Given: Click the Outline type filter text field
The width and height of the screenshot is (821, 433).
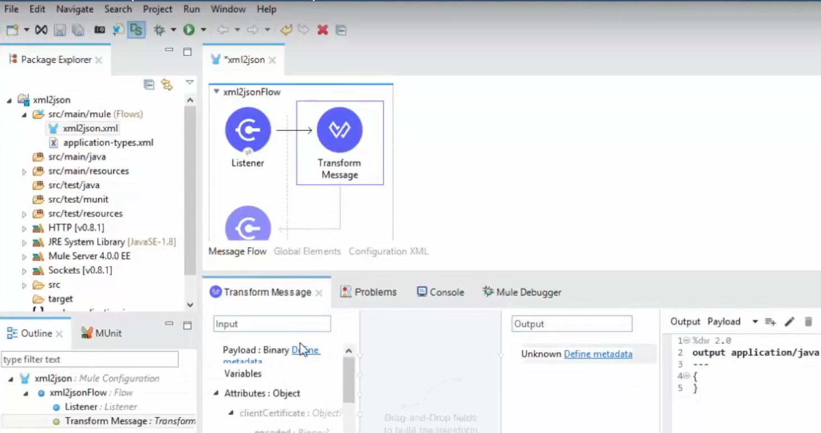Looking at the screenshot, I should pos(90,360).
